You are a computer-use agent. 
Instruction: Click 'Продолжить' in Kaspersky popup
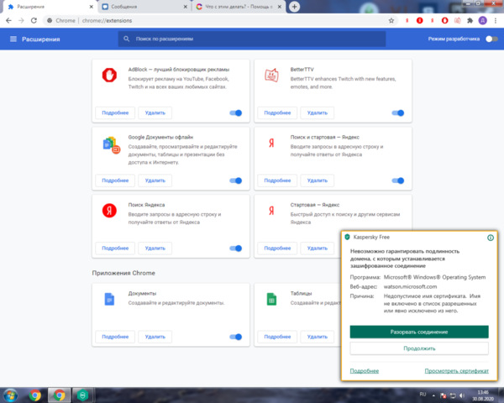(419, 348)
